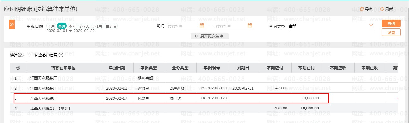Expand the orange side panel arrow

coord(12,24)
